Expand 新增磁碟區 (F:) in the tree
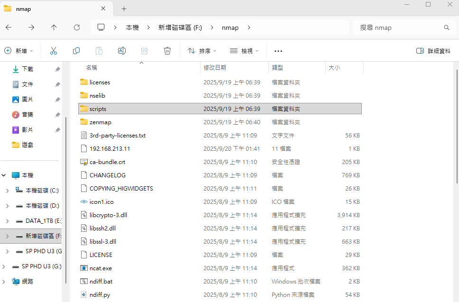 point(7,236)
